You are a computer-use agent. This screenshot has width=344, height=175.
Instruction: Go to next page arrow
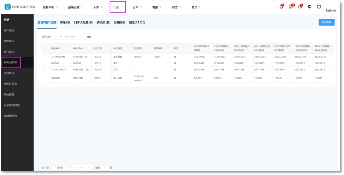(x=89, y=167)
